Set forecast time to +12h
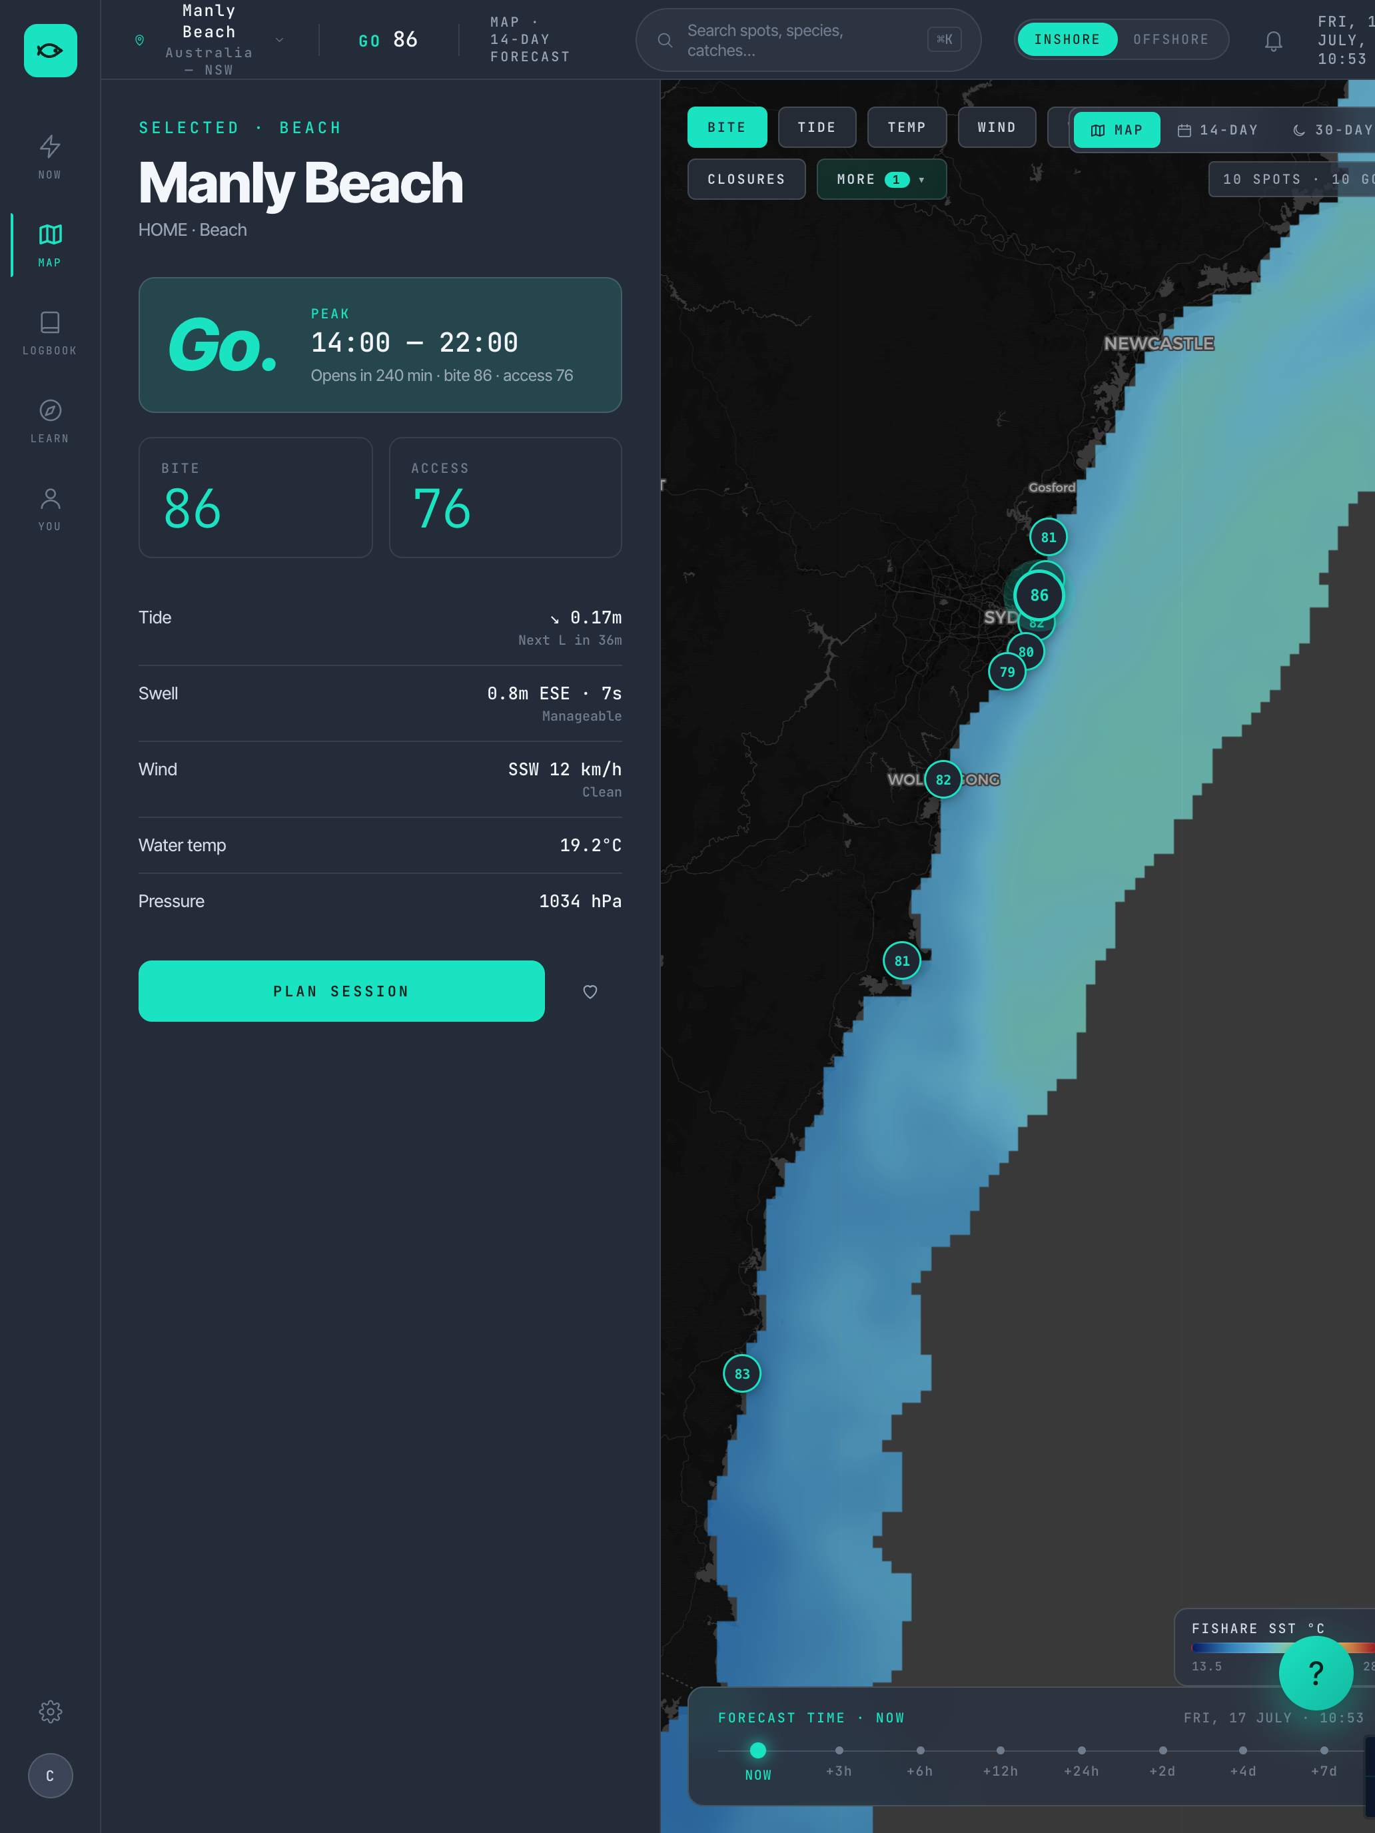1375x1833 pixels. pos(1001,1761)
